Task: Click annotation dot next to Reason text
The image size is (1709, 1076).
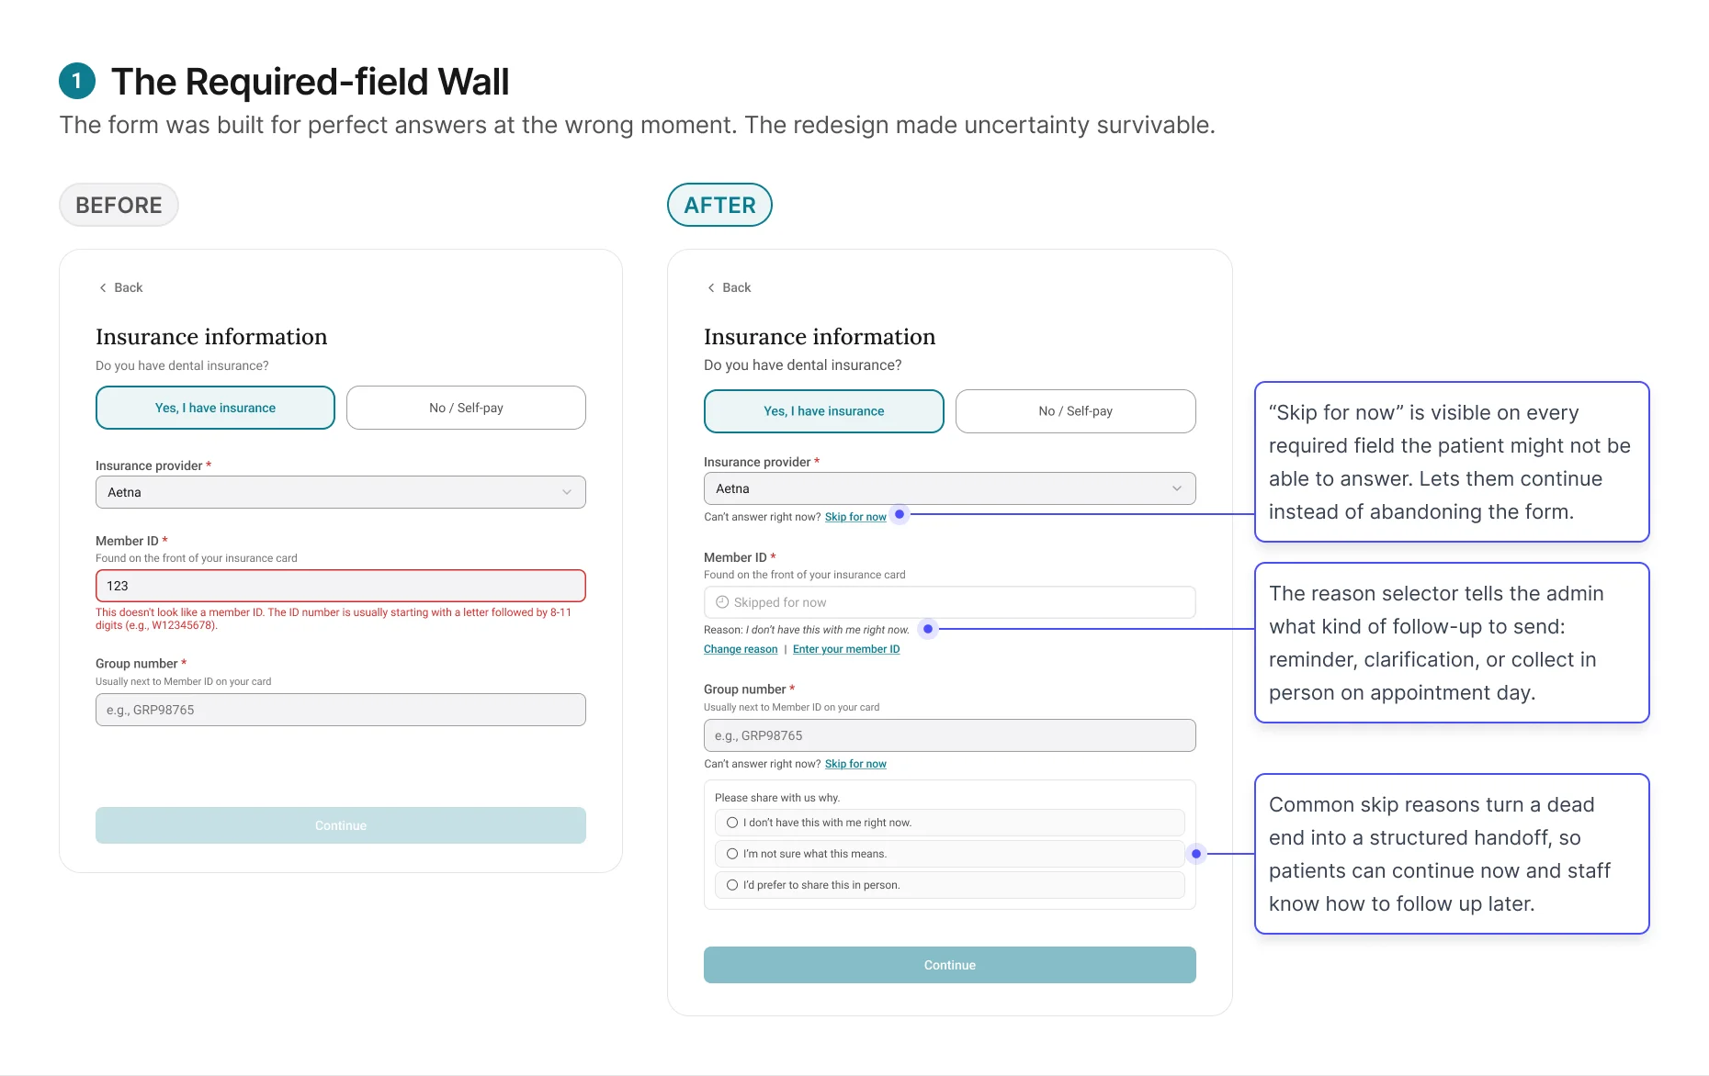Action: point(928,629)
